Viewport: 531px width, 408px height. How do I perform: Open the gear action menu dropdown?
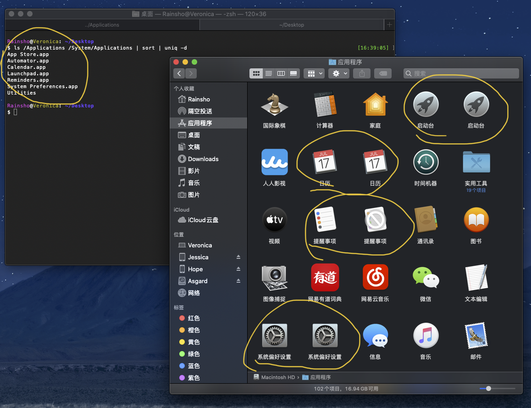pyautogui.click(x=340, y=73)
